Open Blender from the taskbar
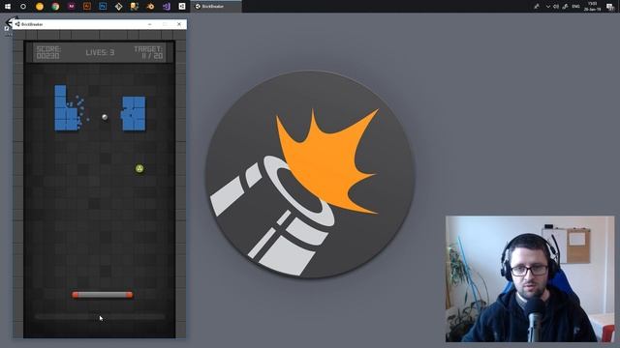 click(150, 7)
